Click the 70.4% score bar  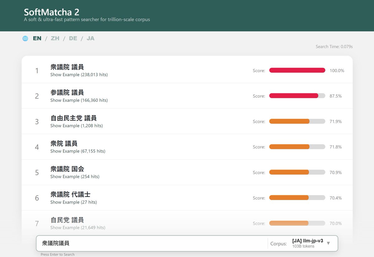click(x=297, y=198)
